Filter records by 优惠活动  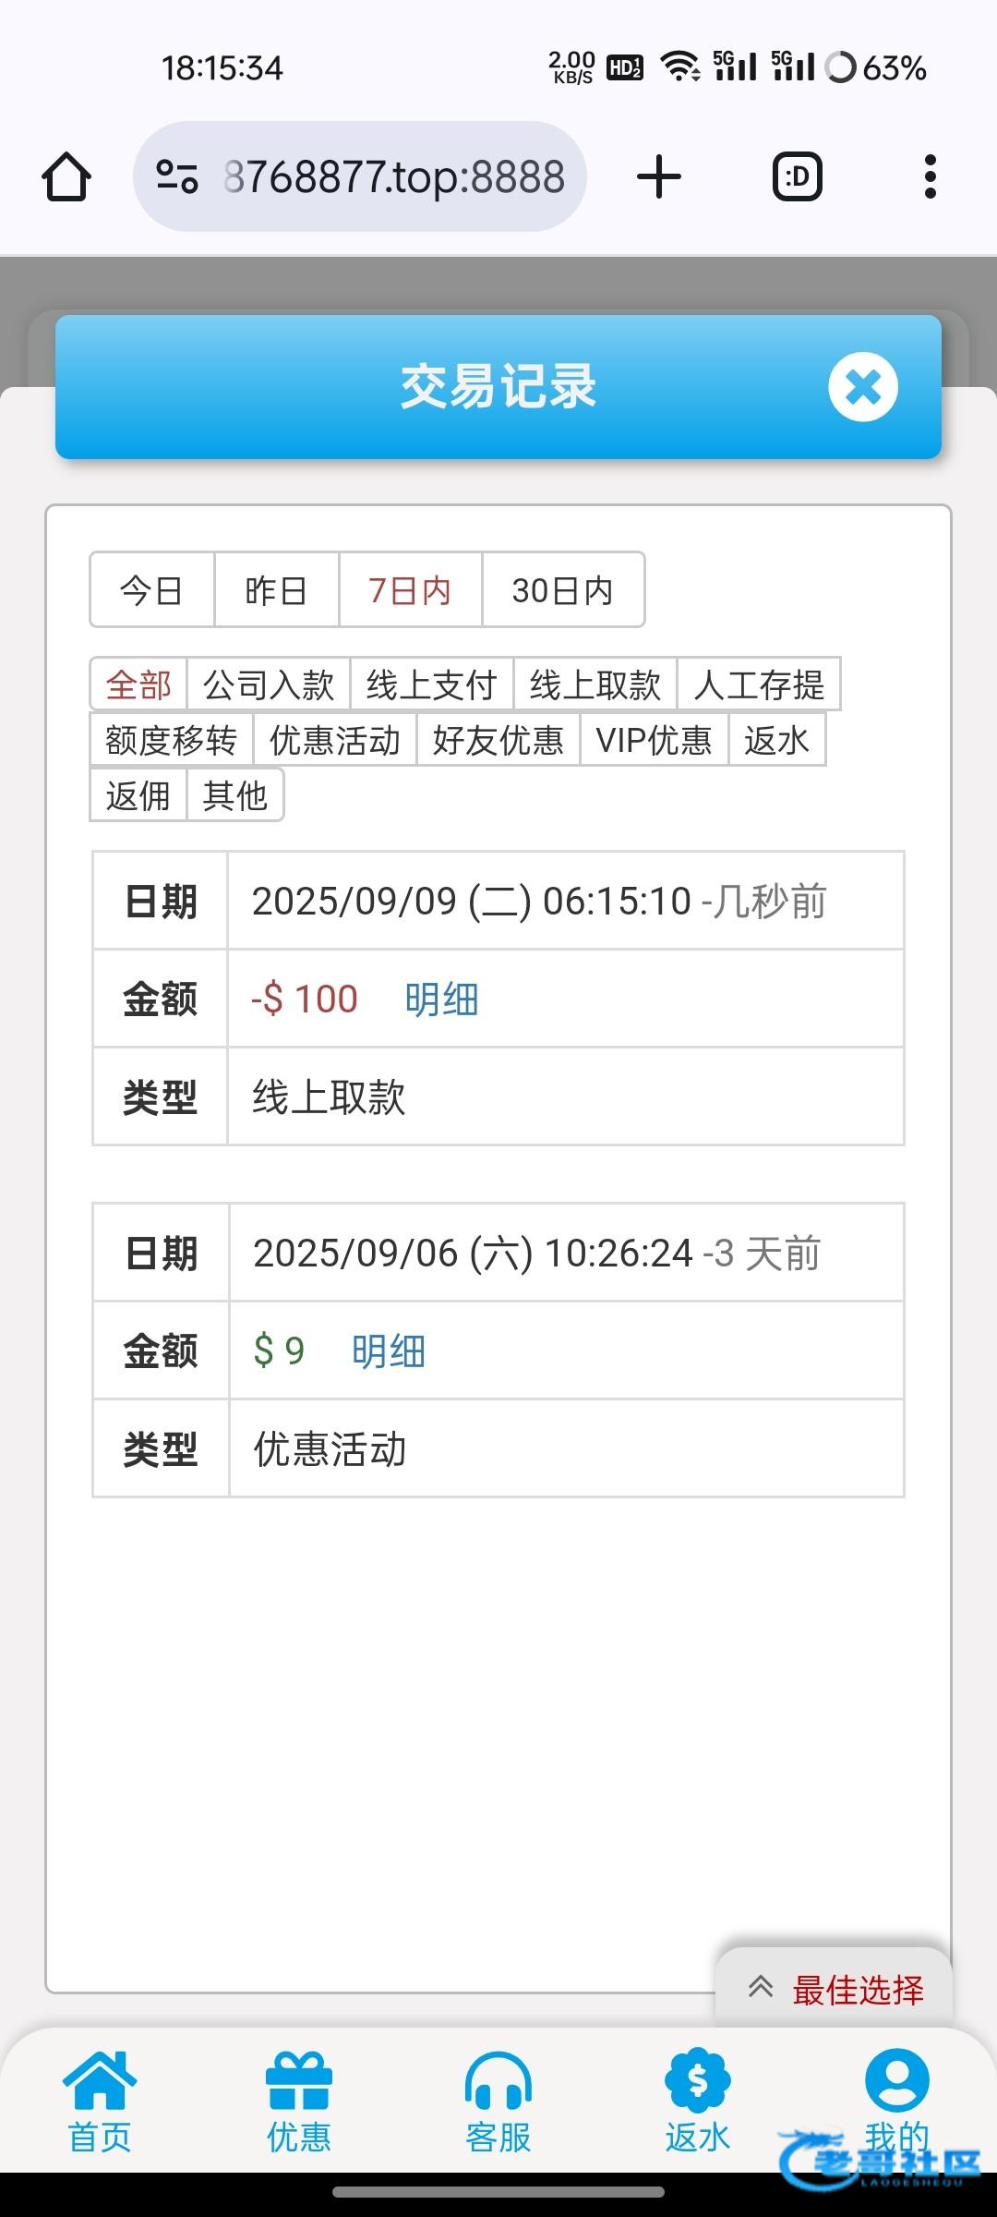(x=334, y=740)
